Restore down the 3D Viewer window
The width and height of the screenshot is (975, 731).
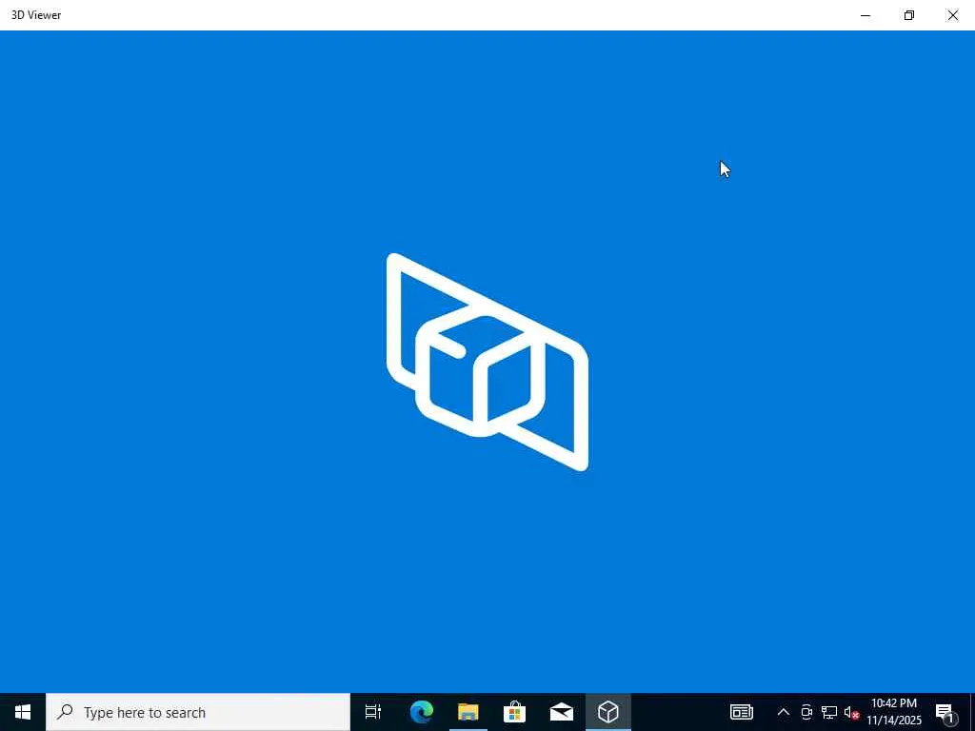[x=909, y=15]
